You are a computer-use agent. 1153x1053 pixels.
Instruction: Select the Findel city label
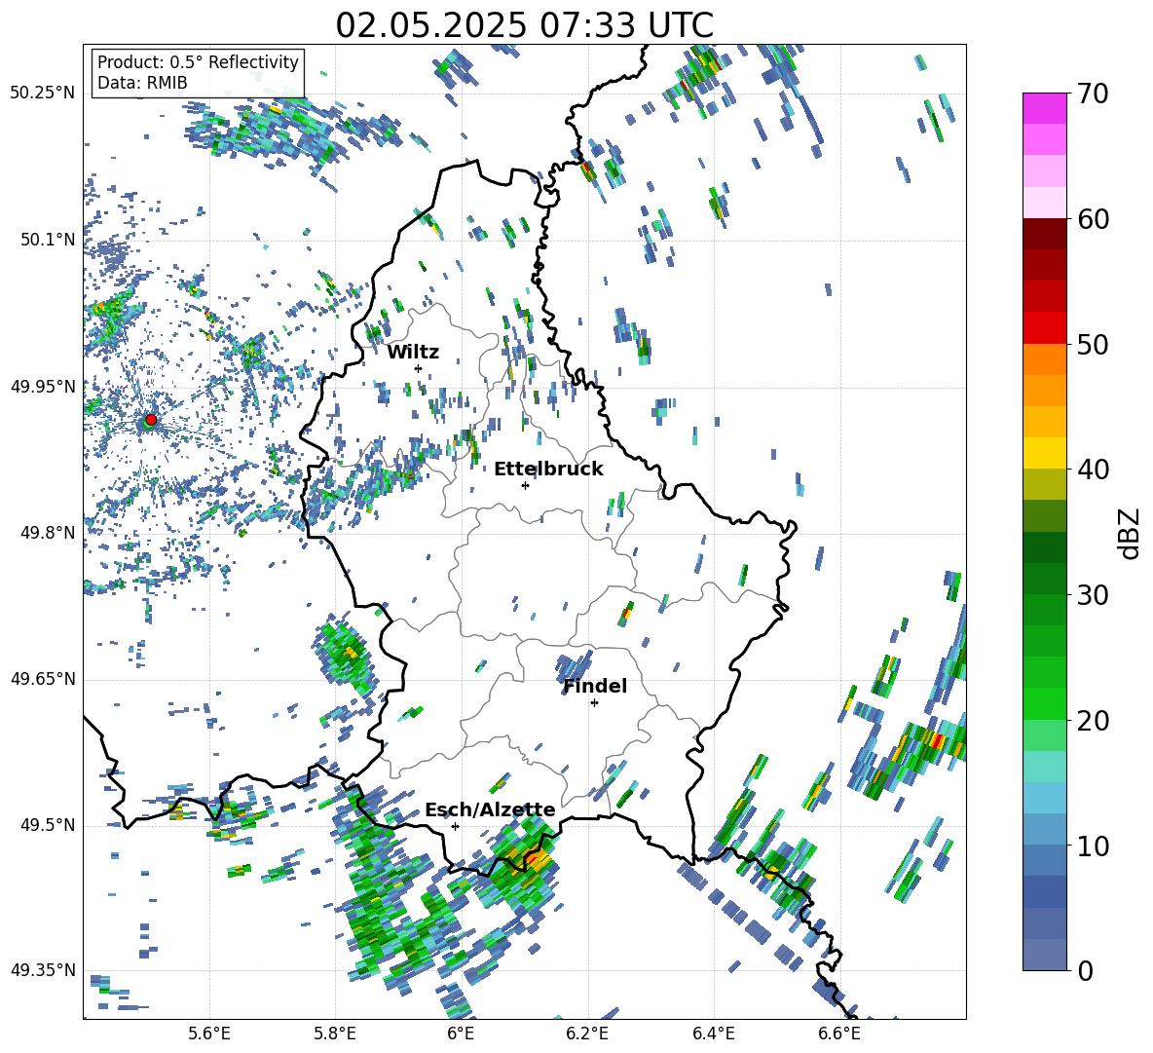(x=595, y=686)
